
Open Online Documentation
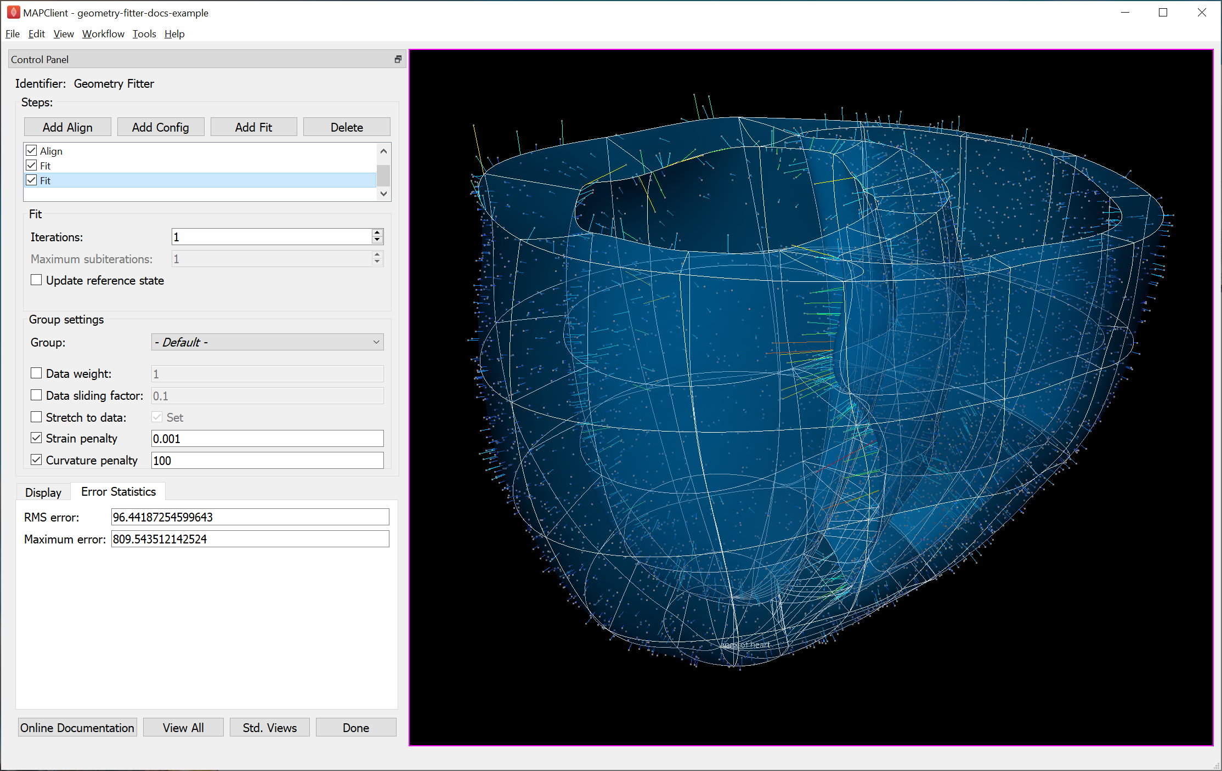77,728
